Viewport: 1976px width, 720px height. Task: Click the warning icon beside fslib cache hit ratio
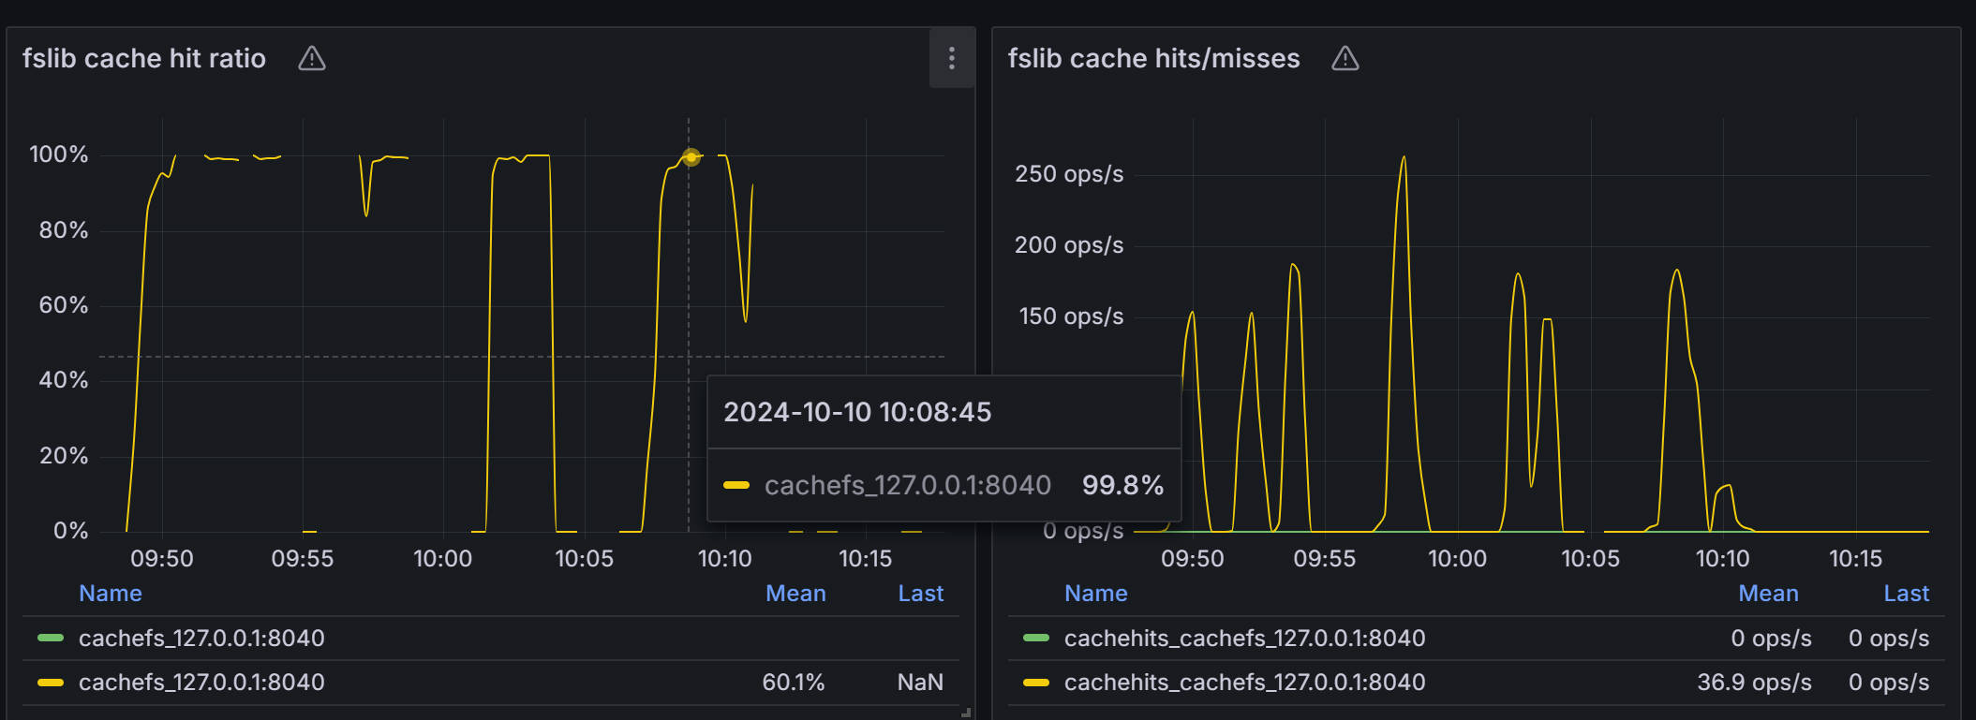tap(312, 59)
